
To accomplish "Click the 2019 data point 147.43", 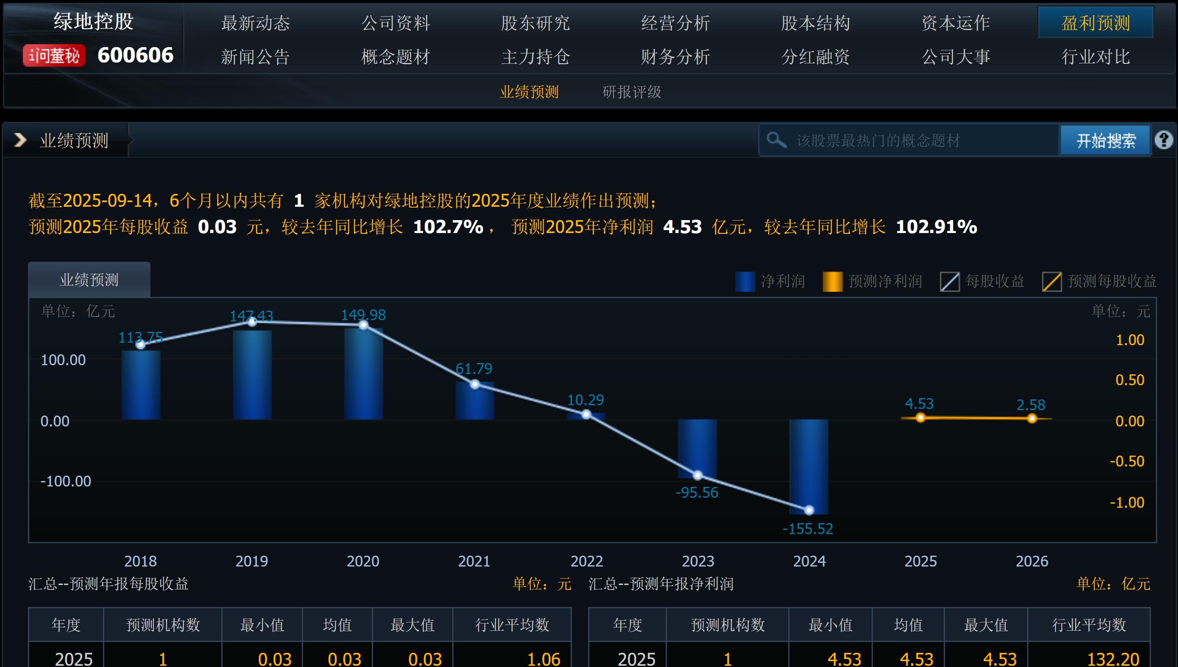I will (252, 322).
